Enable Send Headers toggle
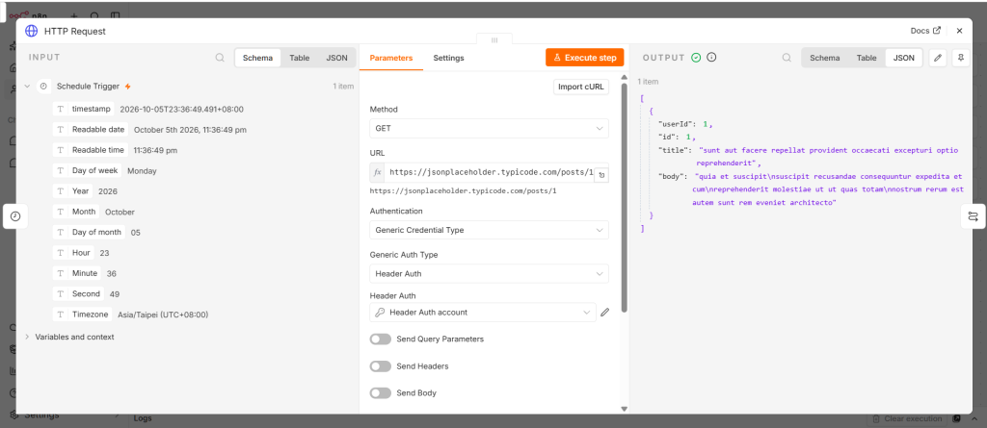987x428 pixels. pos(380,365)
